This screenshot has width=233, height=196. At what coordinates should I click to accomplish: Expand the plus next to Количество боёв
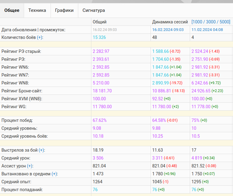[40, 37]
